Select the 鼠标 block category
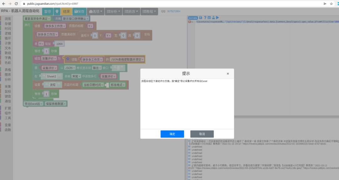 pos(8,91)
